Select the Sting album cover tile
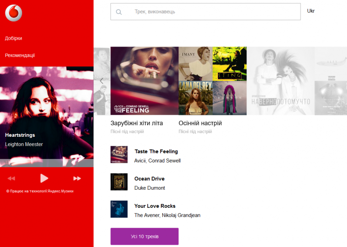 tap(229, 64)
